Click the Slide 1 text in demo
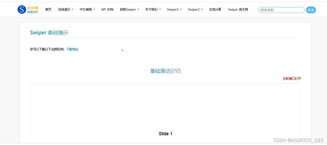327x145 pixels. click(x=166, y=134)
